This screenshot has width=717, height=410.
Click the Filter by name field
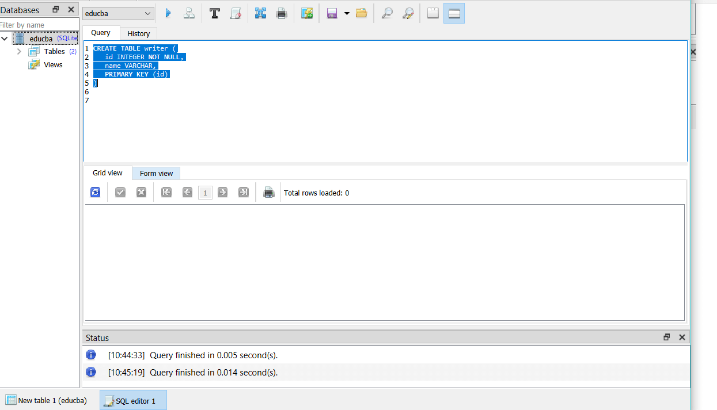[x=39, y=25]
